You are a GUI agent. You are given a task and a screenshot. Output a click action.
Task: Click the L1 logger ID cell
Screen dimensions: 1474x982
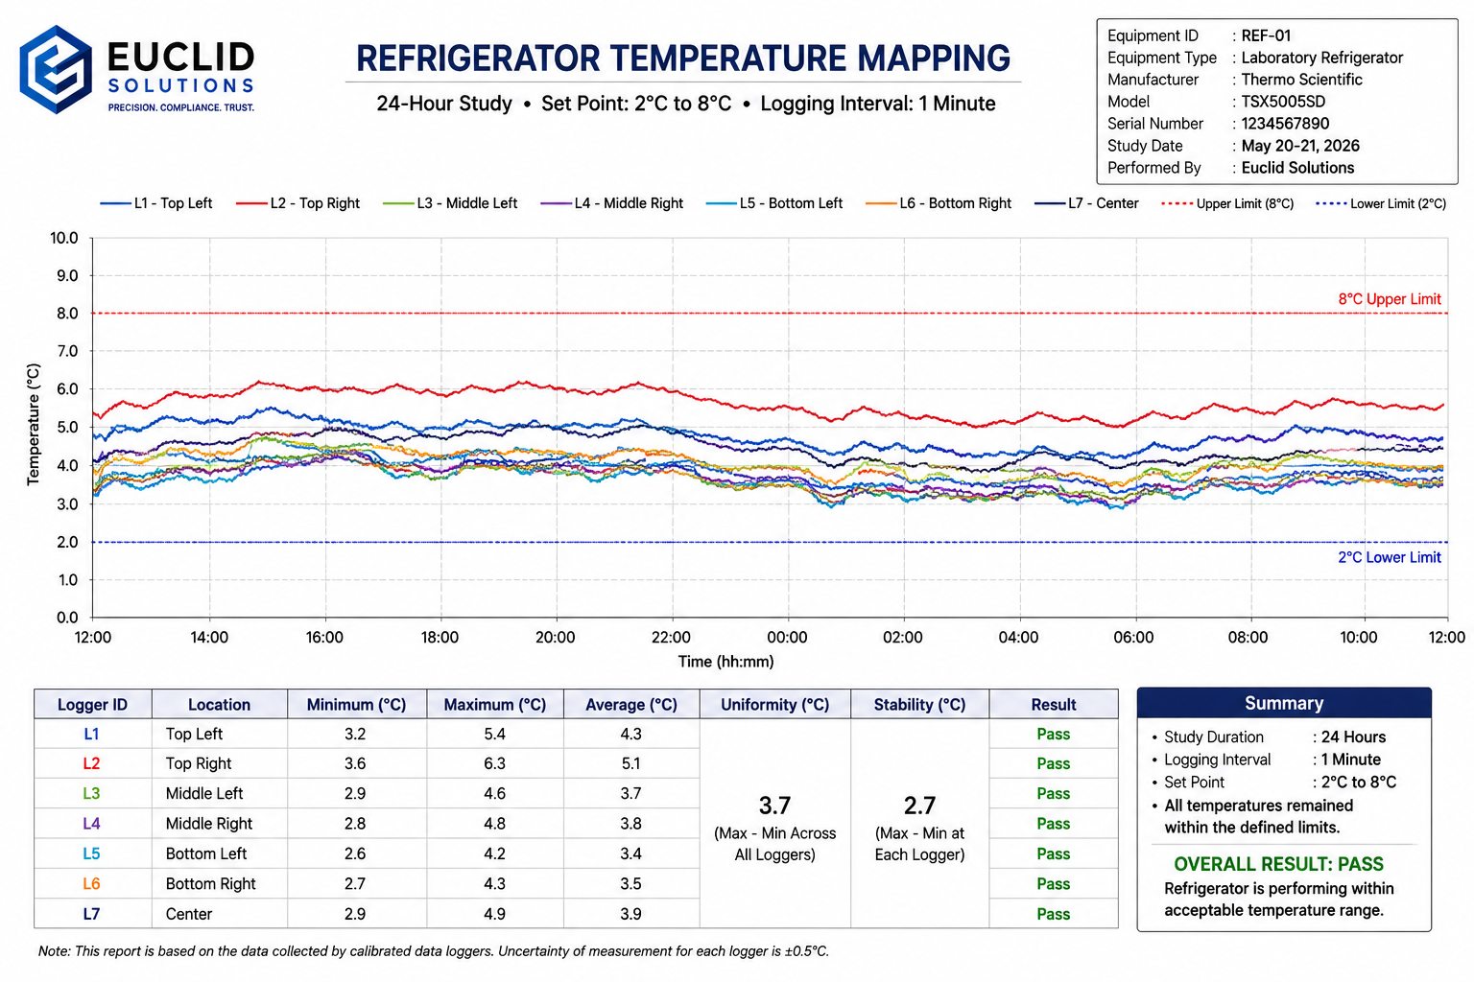pyautogui.click(x=91, y=735)
